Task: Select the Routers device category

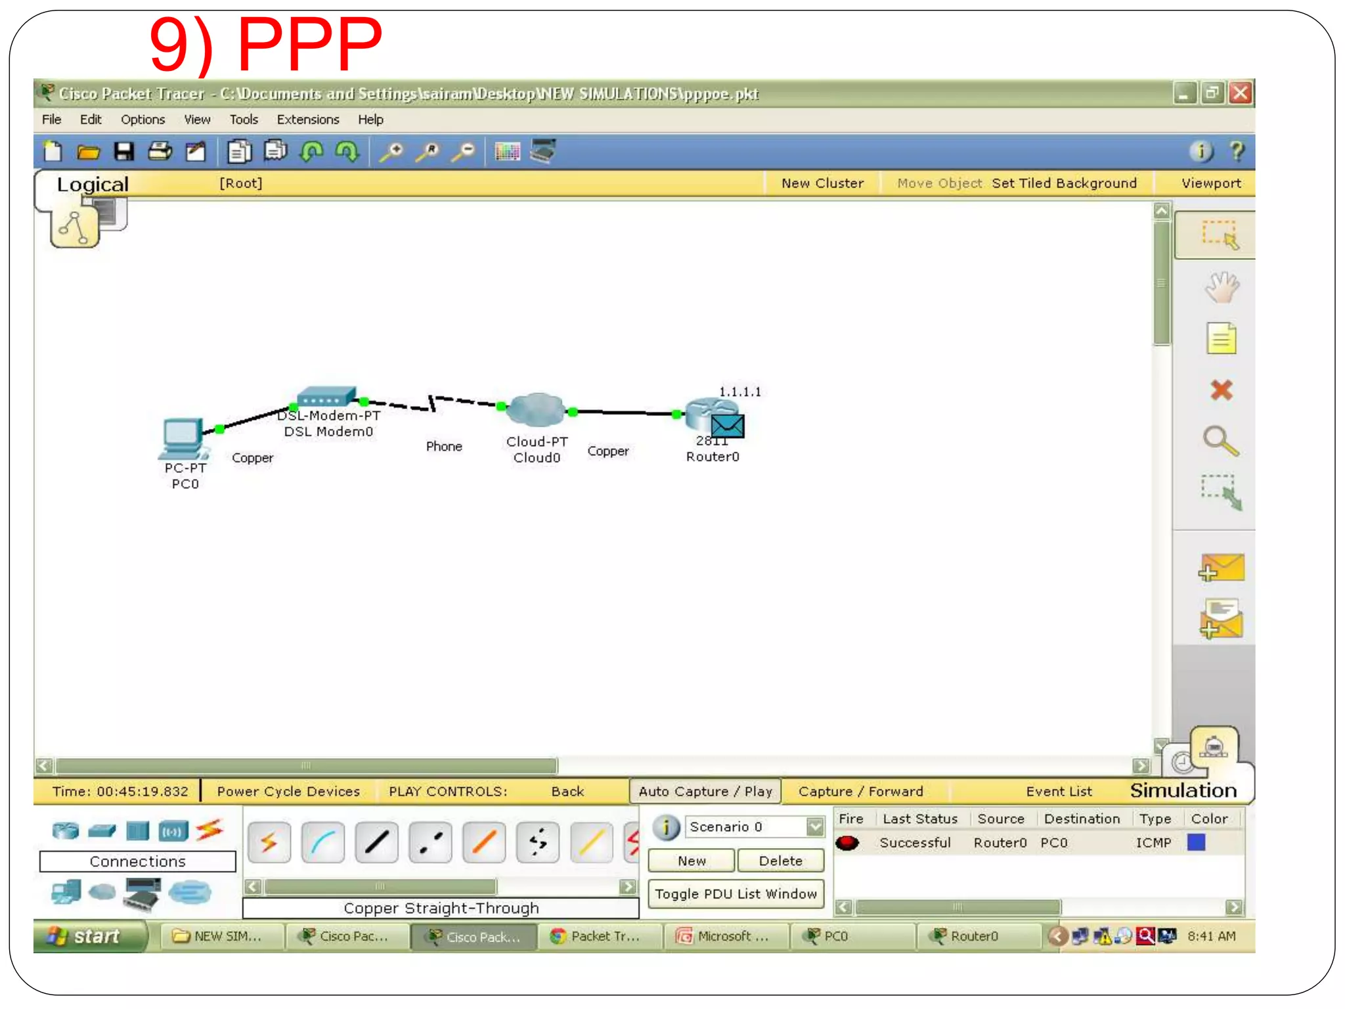Action: pyautogui.click(x=66, y=831)
